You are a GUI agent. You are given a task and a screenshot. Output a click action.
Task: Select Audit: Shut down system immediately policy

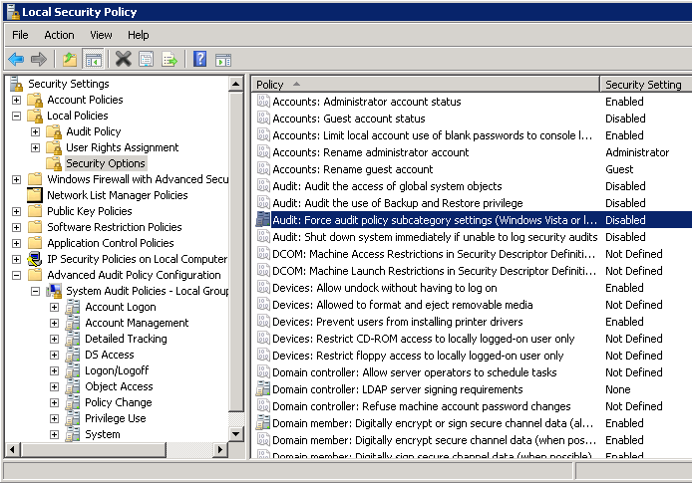coord(435,237)
